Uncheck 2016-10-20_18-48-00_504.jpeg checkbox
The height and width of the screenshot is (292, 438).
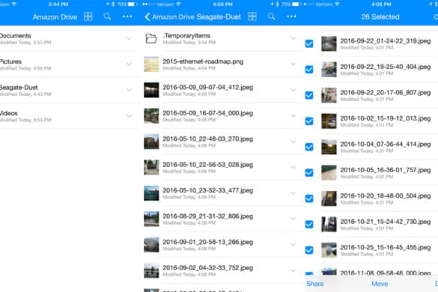point(309,198)
